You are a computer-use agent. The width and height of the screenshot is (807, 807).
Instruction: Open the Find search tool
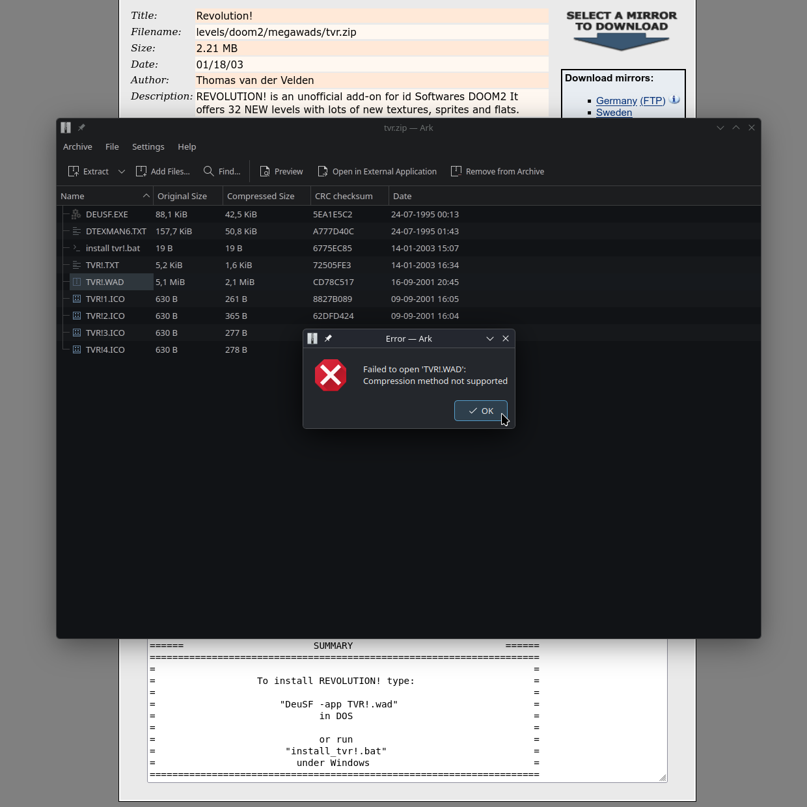point(222,171)
